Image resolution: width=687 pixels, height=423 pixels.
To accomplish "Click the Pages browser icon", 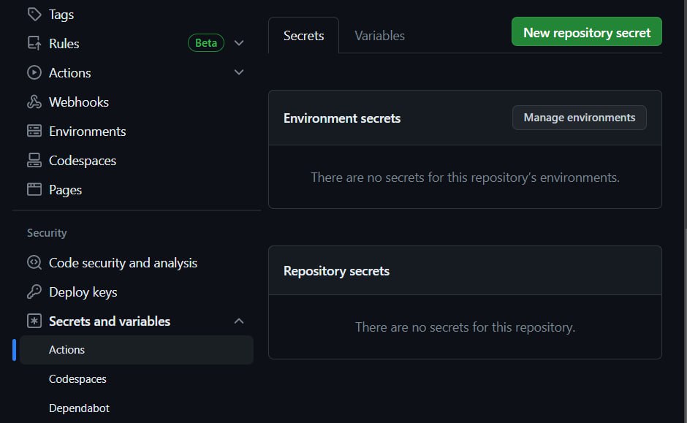I will 34,190.
